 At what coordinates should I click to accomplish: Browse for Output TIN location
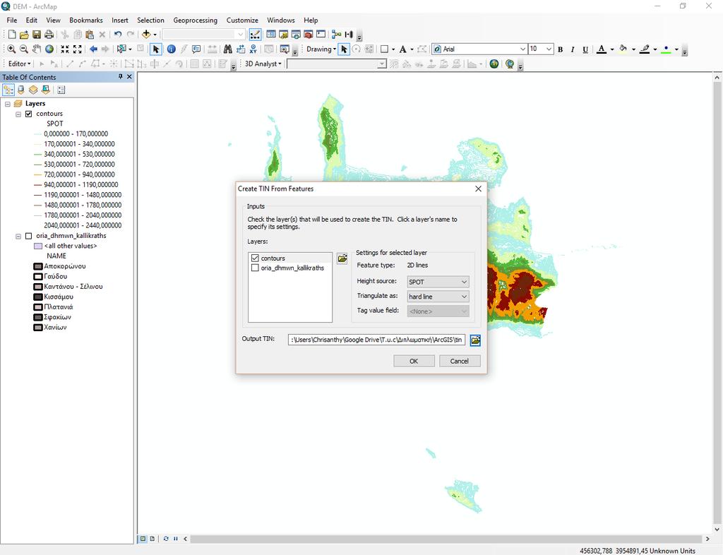coord(475,340)
